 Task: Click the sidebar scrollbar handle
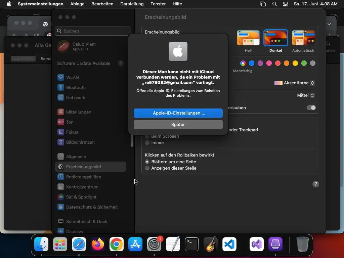coord(132,141)
